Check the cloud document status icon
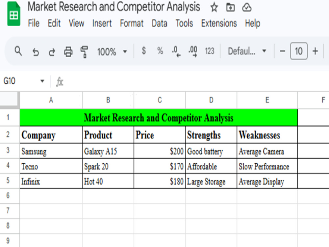 click(247, 8)
